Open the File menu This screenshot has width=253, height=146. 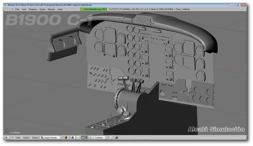click(x=17, y=9)
